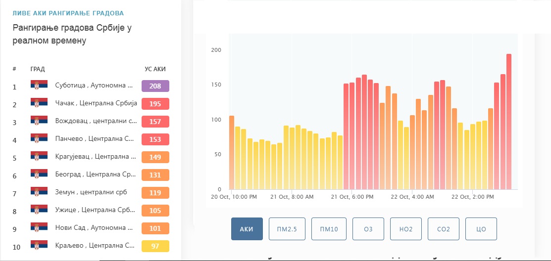The width and height of the screenshot is (551, 261).
Task: Click the Serbian flag icon beside Суботица
Action: tap(39, 85)
